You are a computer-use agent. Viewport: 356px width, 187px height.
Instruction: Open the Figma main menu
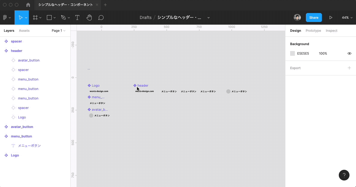pyautogui.click(x=7, y=18)
